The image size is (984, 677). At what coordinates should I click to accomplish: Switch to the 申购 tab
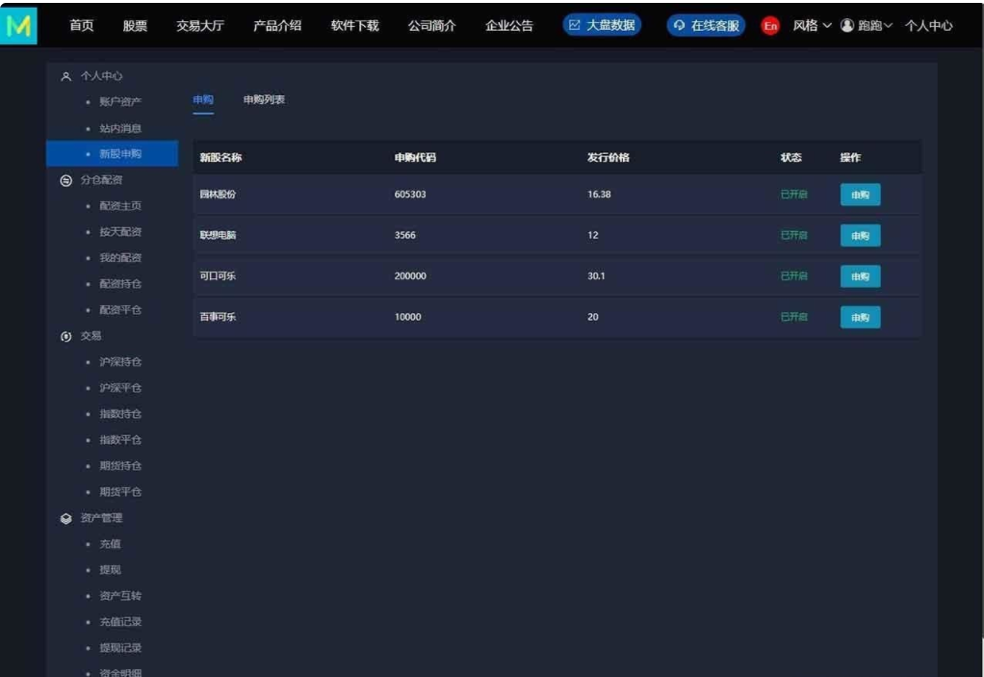203,100
